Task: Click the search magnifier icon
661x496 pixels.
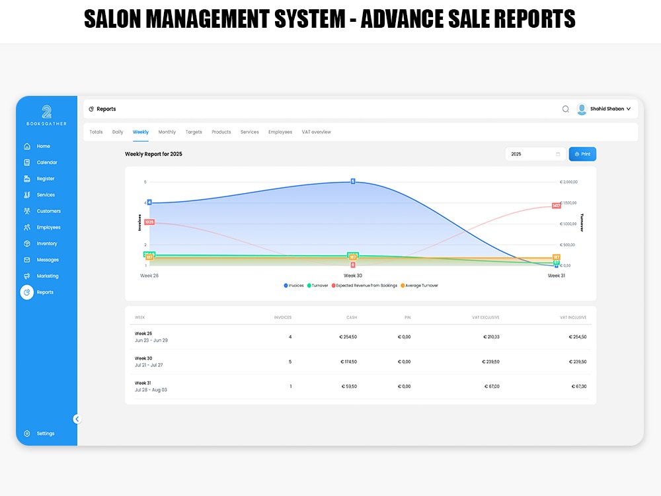Action: pos(565,109)
